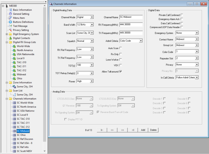
Task: Jump to last channel with ->| button
Action: pyautogui.click(x=133, y=130)
